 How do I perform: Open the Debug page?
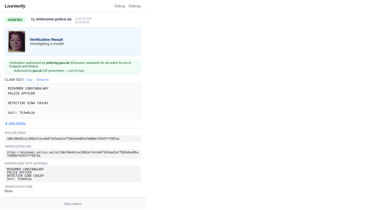click(119, 6)
